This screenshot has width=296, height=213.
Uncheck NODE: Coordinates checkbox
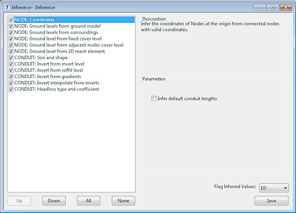(x=11, y=20)
